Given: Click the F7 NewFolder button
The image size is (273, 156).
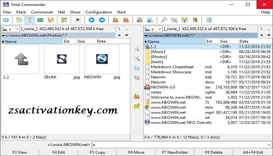Looking at the screenshot, I should point(175,152).
